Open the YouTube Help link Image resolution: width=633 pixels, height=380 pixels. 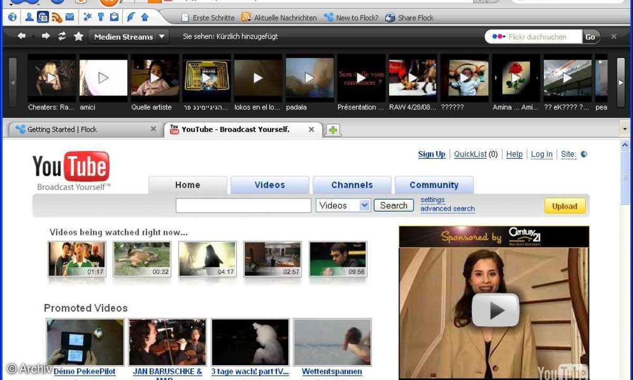click(514, 155)
